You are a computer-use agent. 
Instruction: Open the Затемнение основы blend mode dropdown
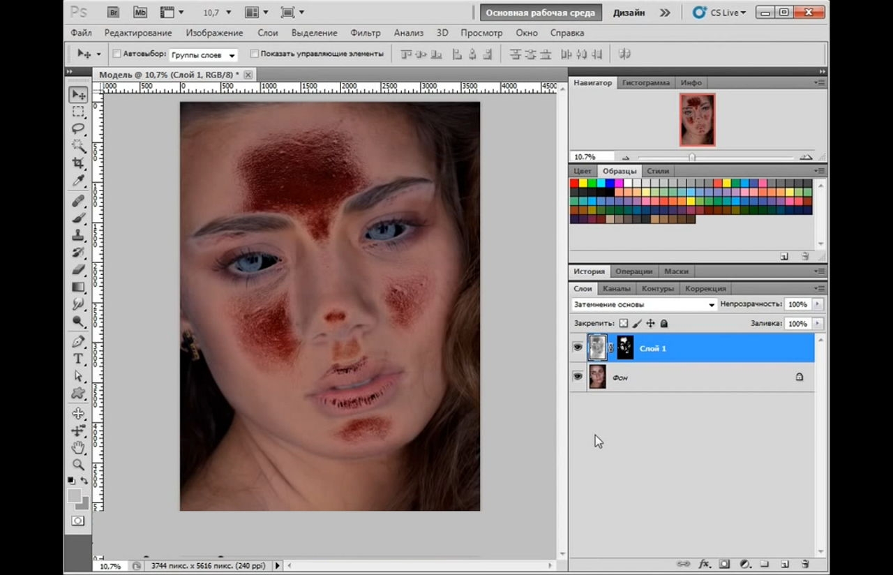coord(644,304)
